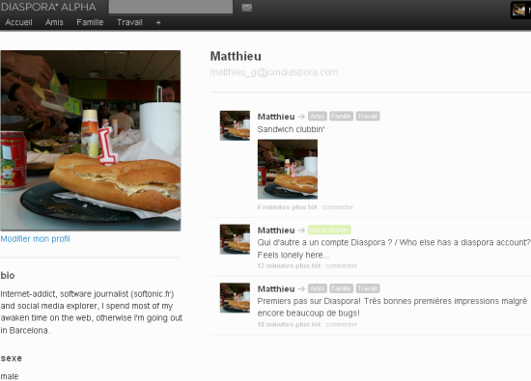Click commenter under Sandwich clubbin' post

pos(338,207)
